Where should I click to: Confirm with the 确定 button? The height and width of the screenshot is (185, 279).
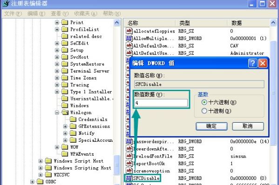click(x=211, y=126)
